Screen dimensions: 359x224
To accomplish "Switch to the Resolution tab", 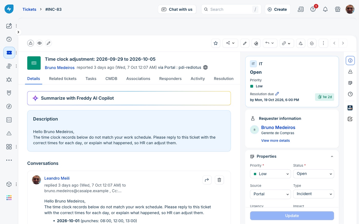I will click(x=224, y=79).
